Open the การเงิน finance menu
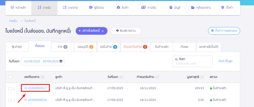The image size is (254, 107). [149, 8]
